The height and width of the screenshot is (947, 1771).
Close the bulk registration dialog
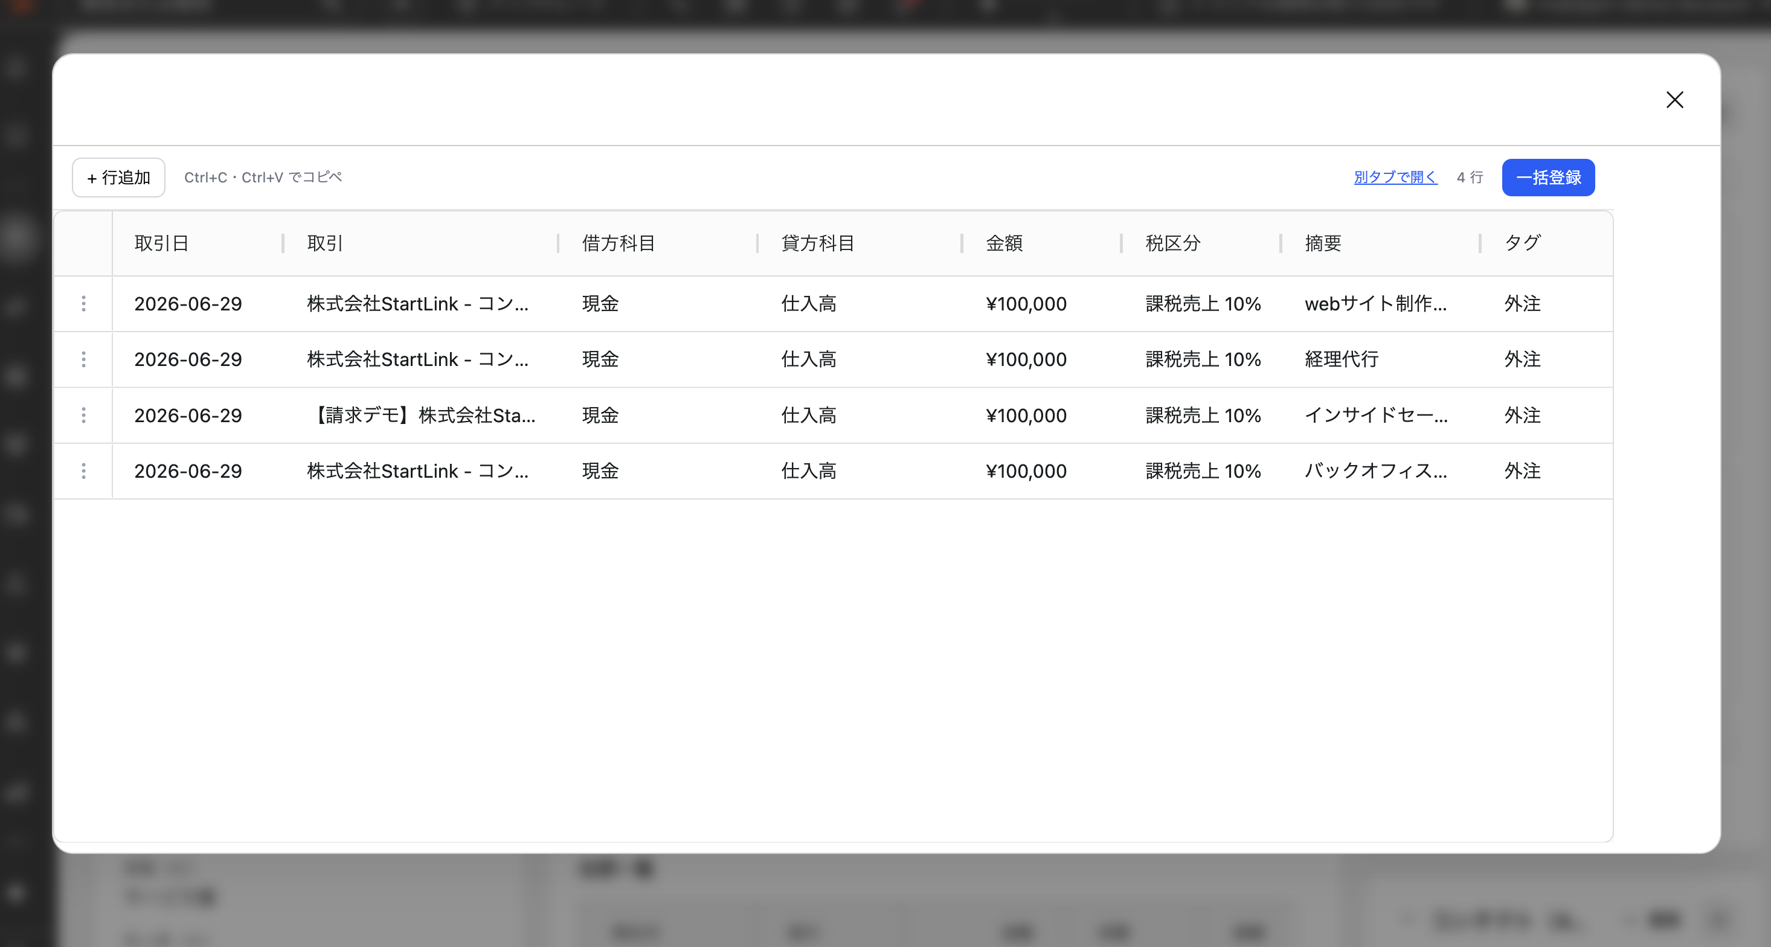pyautogui.click(x=1675, y=100)
